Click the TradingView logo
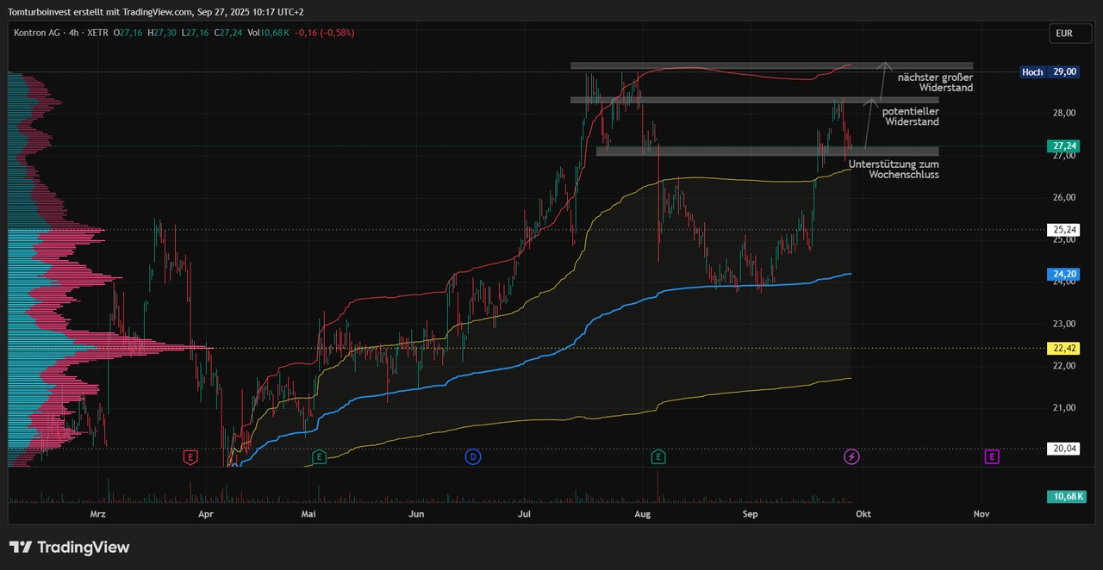Image resolution: width=1103 pixels, height=570 pixels. [69, 548]
